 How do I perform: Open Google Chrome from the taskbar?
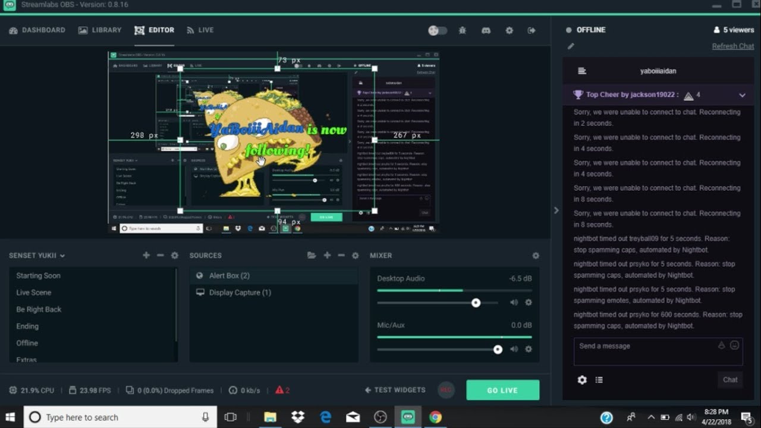coord(436,417)
